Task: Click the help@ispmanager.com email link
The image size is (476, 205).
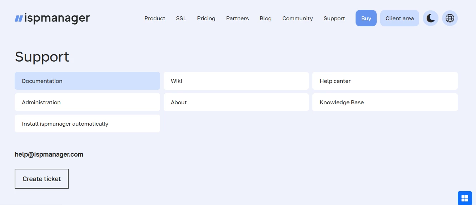Action: coord(49,154)
